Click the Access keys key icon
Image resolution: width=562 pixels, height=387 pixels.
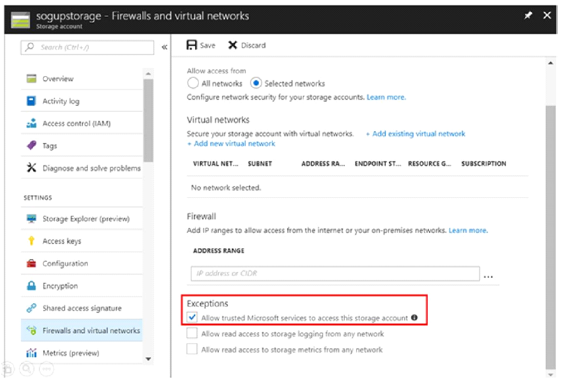point(32,241)
